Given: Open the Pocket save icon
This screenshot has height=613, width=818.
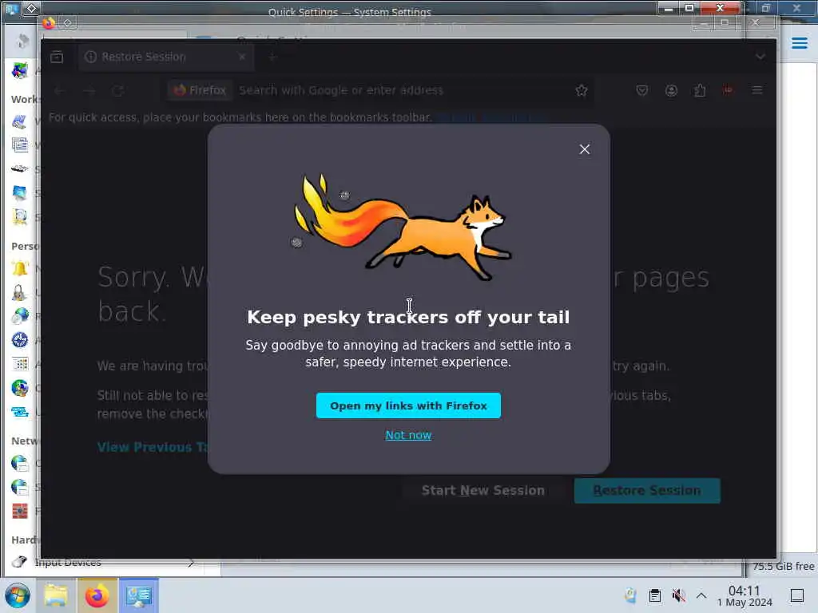Looking at the screenshot, I should (642, 91).
